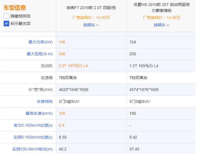Click the 厂商指导价：14.90万 price
This screenshot has height=154, width=197.
(x=91, y=18)
